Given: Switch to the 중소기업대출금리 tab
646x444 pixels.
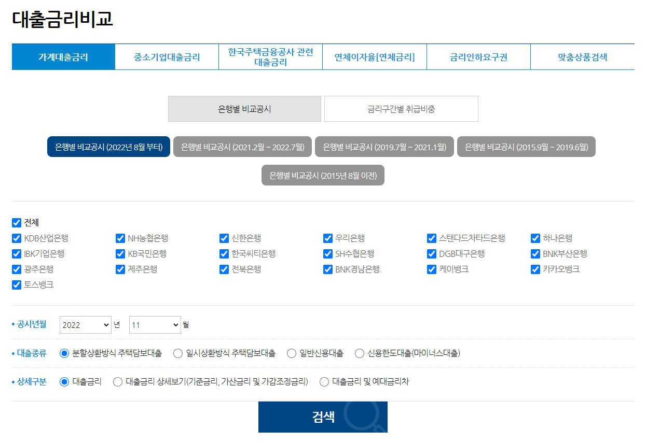Looking at the screenshot, I should point(167,56).
